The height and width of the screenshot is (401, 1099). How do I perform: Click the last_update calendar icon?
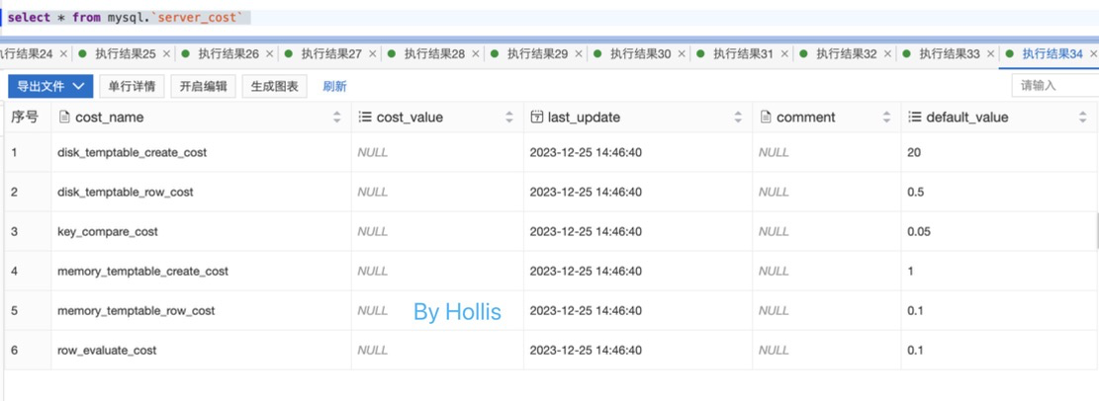pos(537,118)
